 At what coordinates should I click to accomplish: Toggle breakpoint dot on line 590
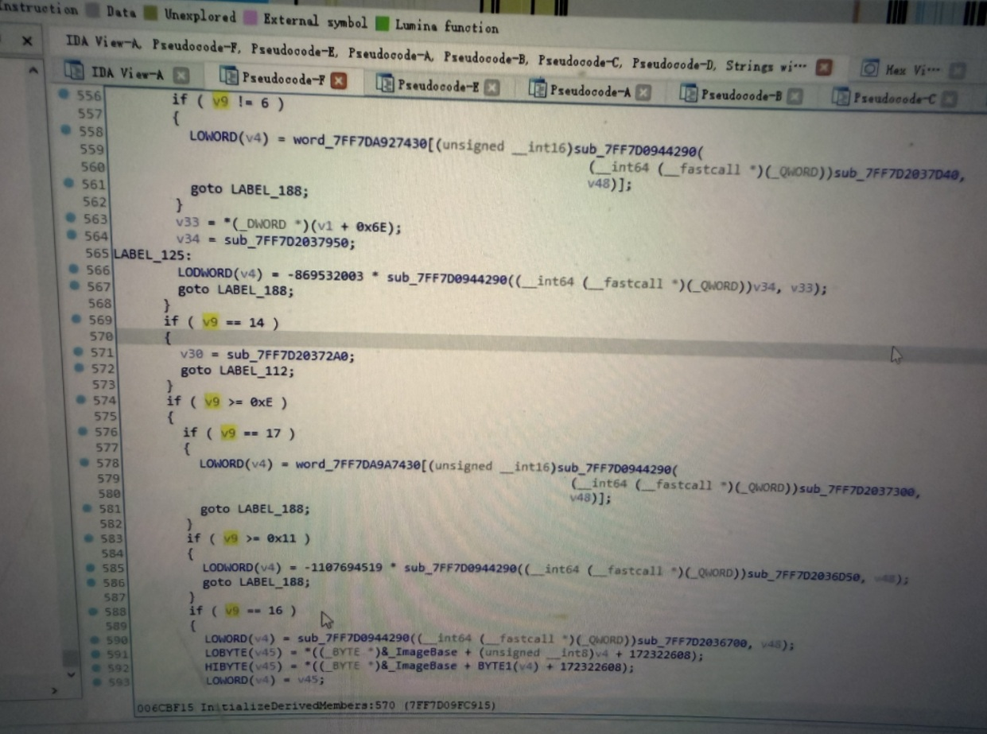point(94,639)
